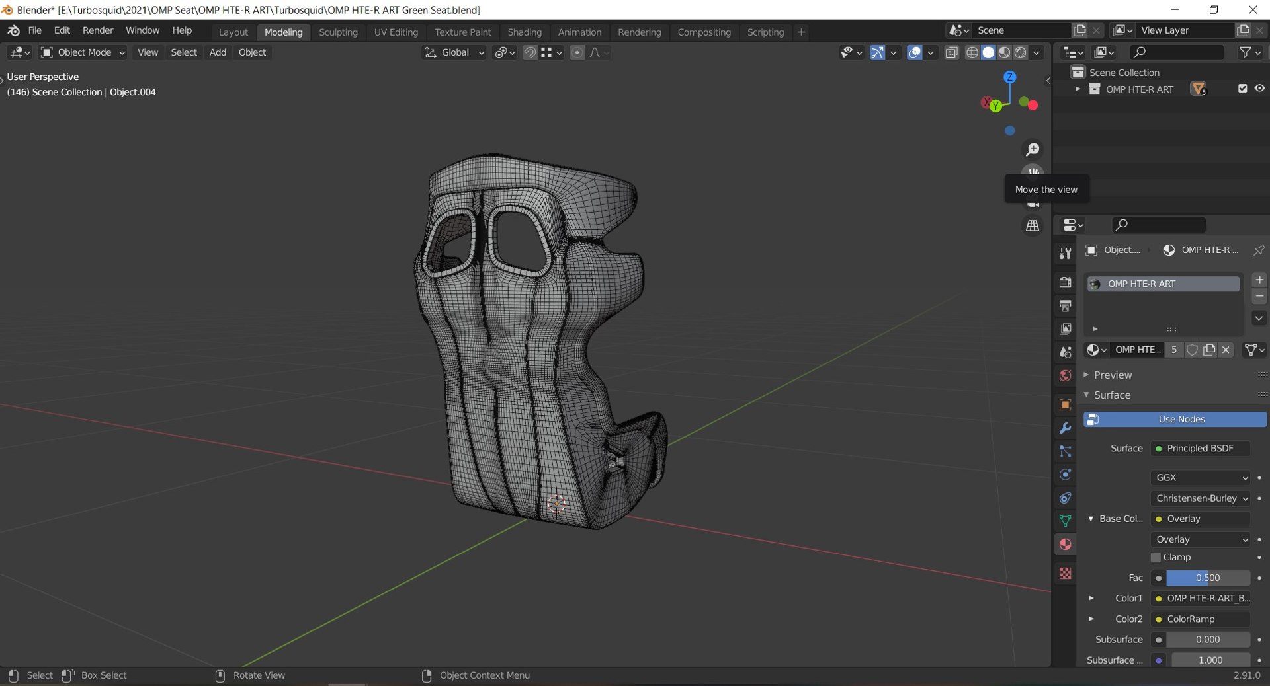1270x686 pixels.
Task: Expand OMP HTE-R ART collection in outliner
Action: point(1078,89)
